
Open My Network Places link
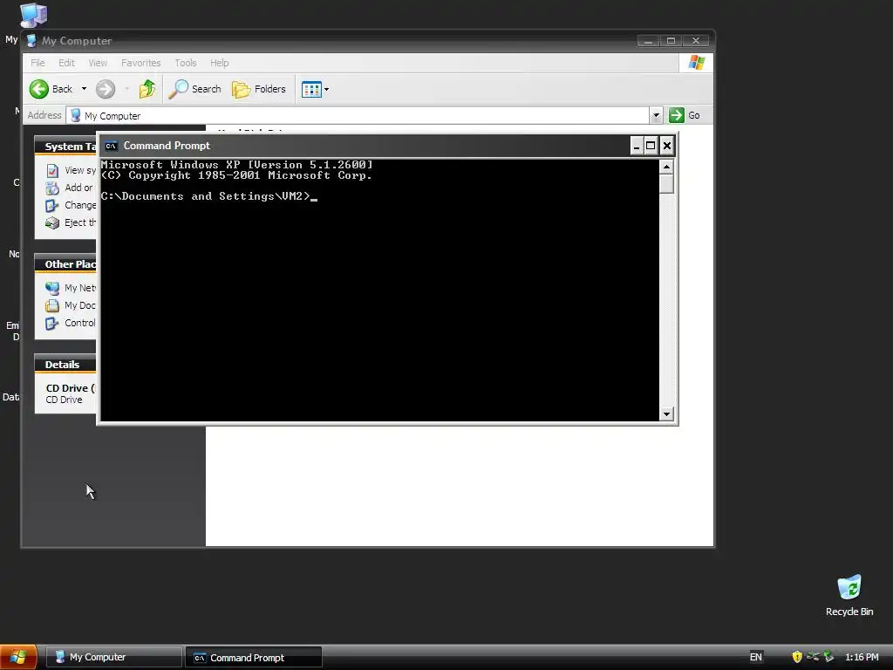pyautogui.click(x=80, y=288)
